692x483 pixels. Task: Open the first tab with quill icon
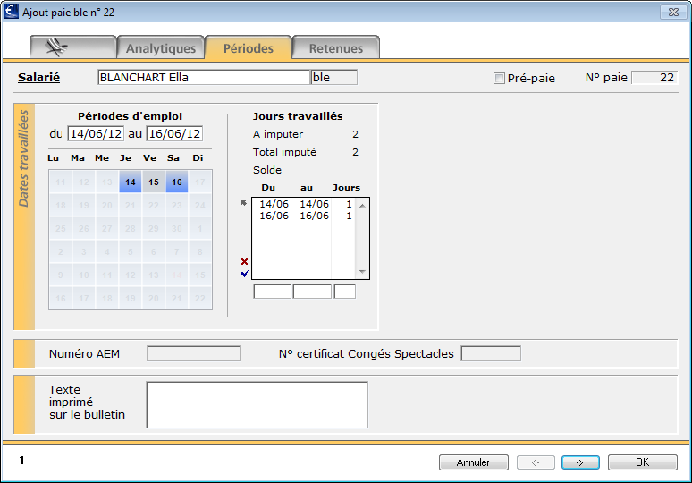click(x=72, y=47)
